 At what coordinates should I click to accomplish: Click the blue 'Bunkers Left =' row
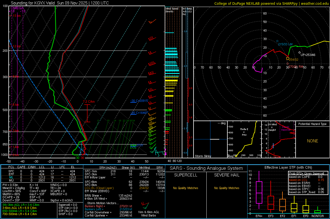109,209
